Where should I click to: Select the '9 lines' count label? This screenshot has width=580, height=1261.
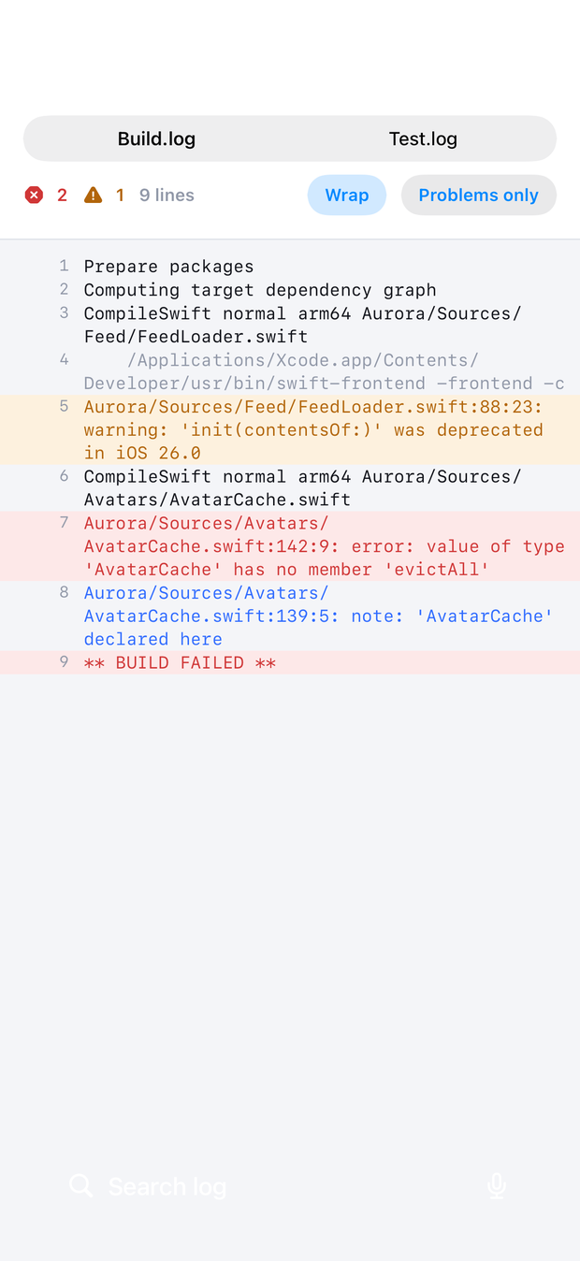click(167, 195)
